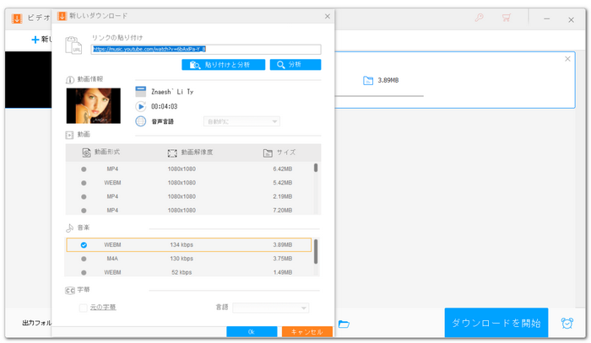Screen dimensions: 591x343
Task: Open the subtitle 言語 language dropdown
Action: coord(270,308)
